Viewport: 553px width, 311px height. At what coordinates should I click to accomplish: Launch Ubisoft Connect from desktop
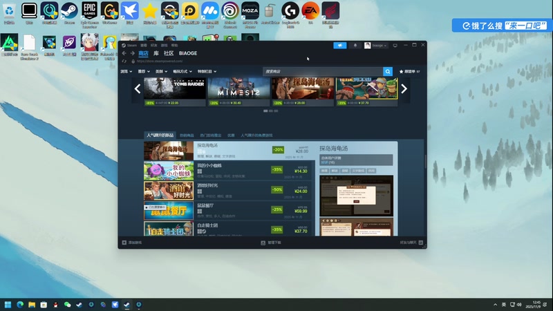(x=230, y=14)
